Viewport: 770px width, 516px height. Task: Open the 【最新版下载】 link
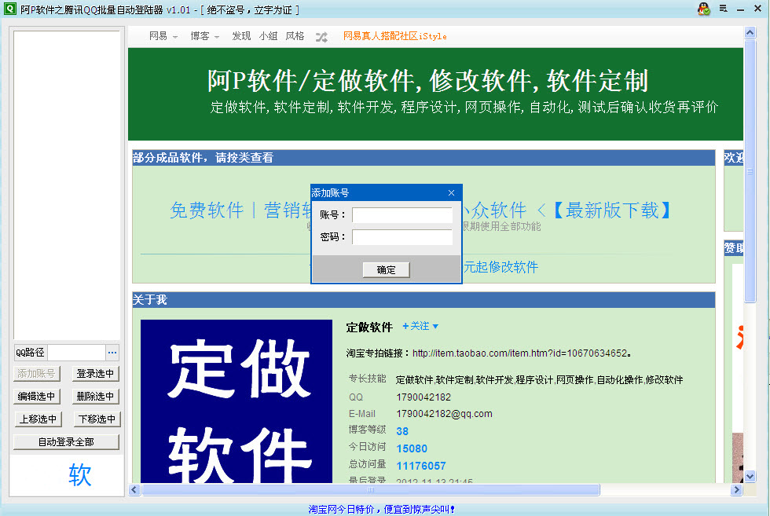click(x=612, y=210)
